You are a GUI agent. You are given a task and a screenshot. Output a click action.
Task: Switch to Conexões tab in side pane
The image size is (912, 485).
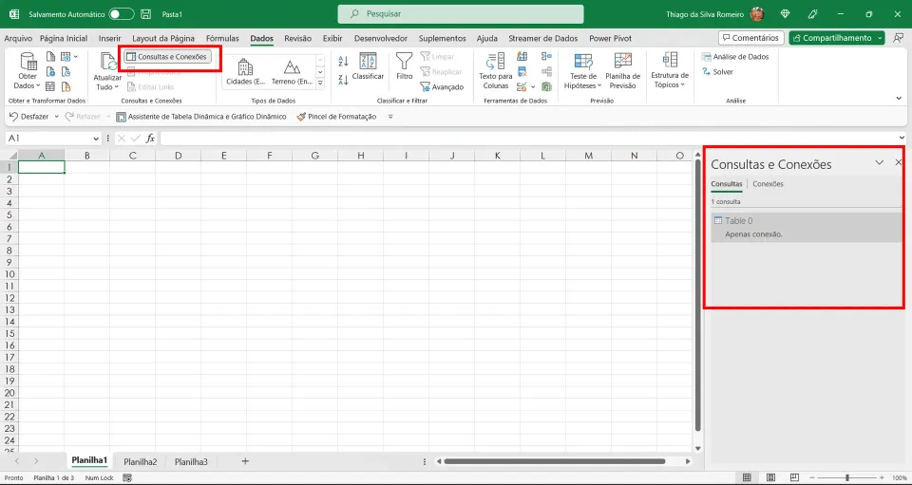[x=768, y=184]
